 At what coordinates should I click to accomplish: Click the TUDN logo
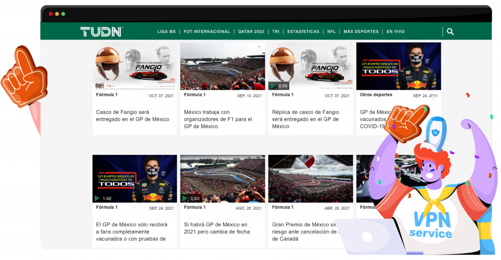click(101, 32)
